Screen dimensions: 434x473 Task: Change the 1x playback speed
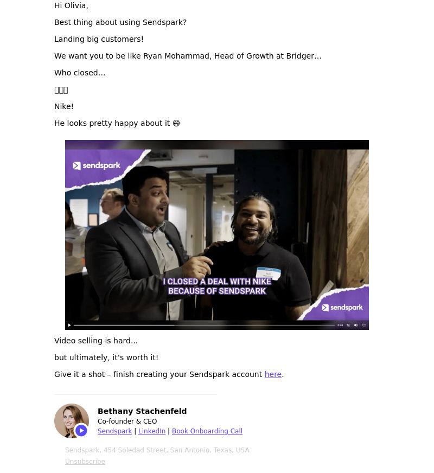tap(348, 325)
